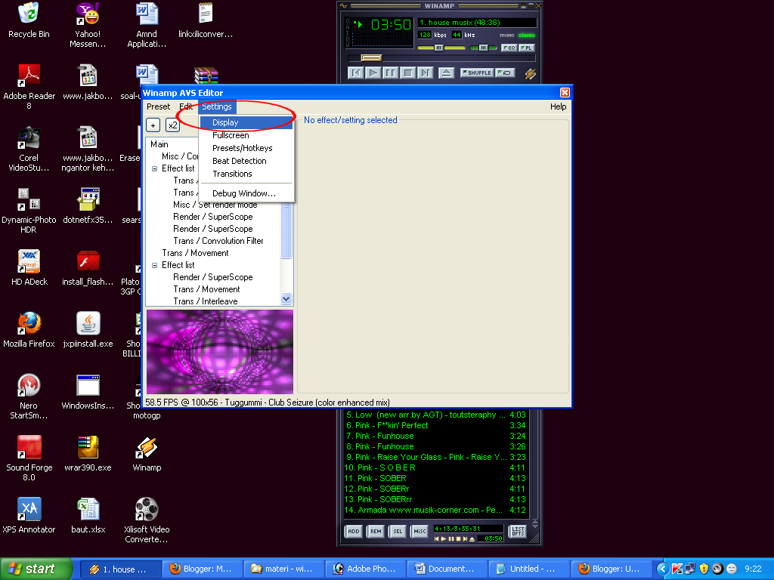Screen dimensions: 774x580
Task: Choose Presets/Hotkeys in Settings menu
Action: (x=246, y=148)
